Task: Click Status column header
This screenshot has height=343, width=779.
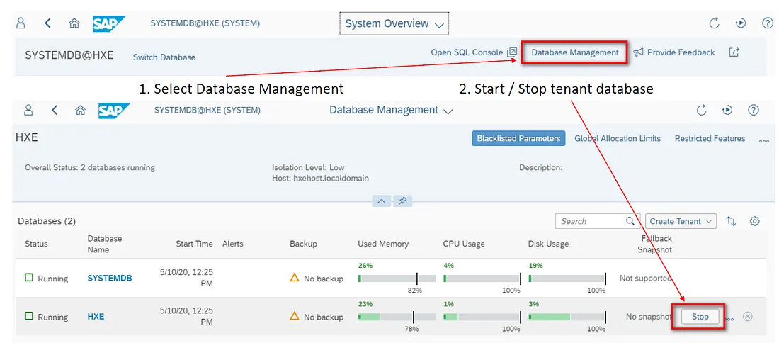Action: pos(36,244)
